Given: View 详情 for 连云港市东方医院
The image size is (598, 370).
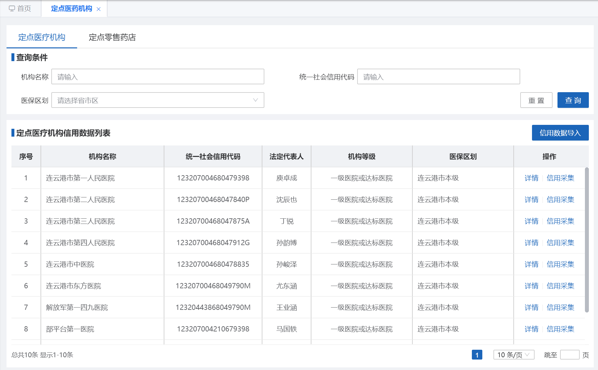Looking at the screenshot, I should pyautogui.click(x=532, y=286).
